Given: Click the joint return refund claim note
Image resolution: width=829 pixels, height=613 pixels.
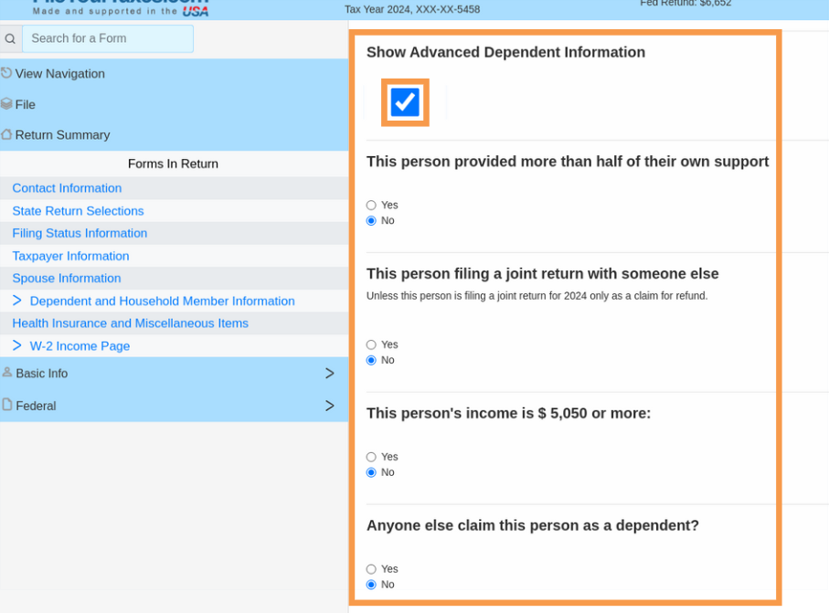Looking at the screenshot, I should [537, 295].
